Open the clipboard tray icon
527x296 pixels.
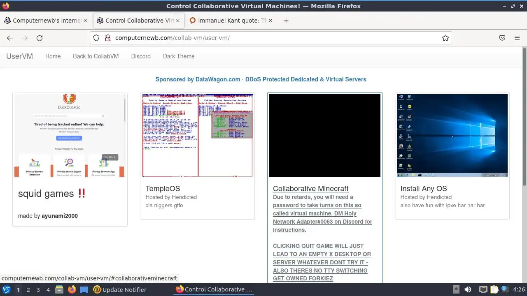494,289
